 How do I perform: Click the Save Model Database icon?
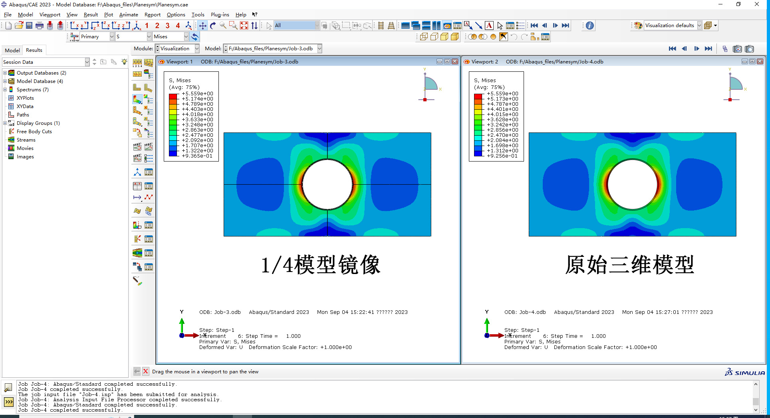(29, 26)
